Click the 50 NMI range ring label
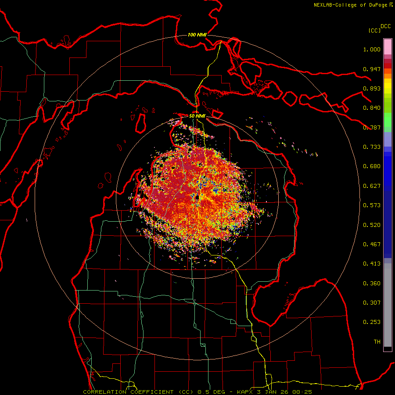The height and width of the screenshot is (395, 395). click(197, 116)
